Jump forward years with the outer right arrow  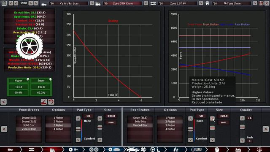tap(36, 3)
